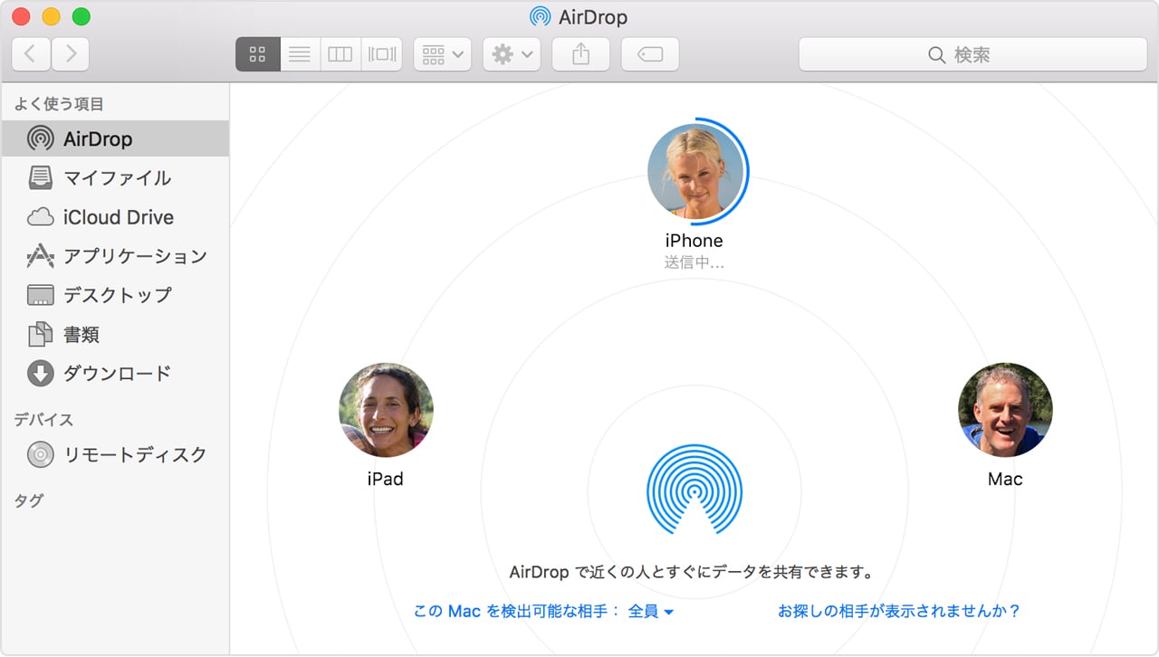Click the タグ section header
The width and height of the screenshot is (1159, 657).
tap(29, 500)
